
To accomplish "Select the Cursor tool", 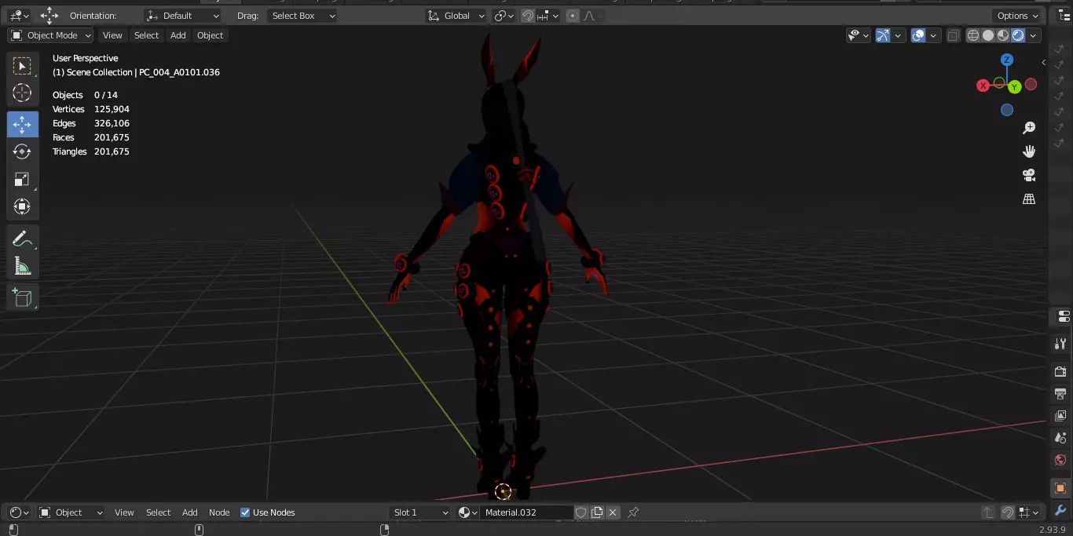I will click(x=22, y=93).
